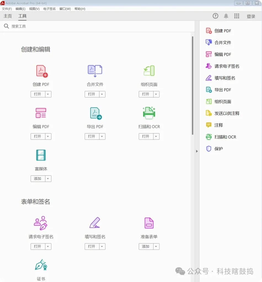Open the 文件(F) menu
The image size is (262, 282).
pos(7,9)
